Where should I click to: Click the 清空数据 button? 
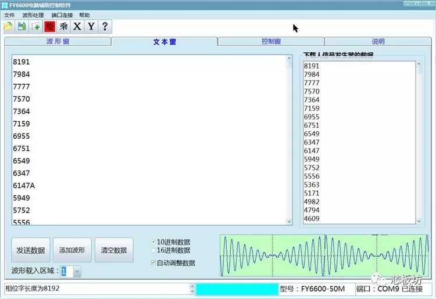114,250
